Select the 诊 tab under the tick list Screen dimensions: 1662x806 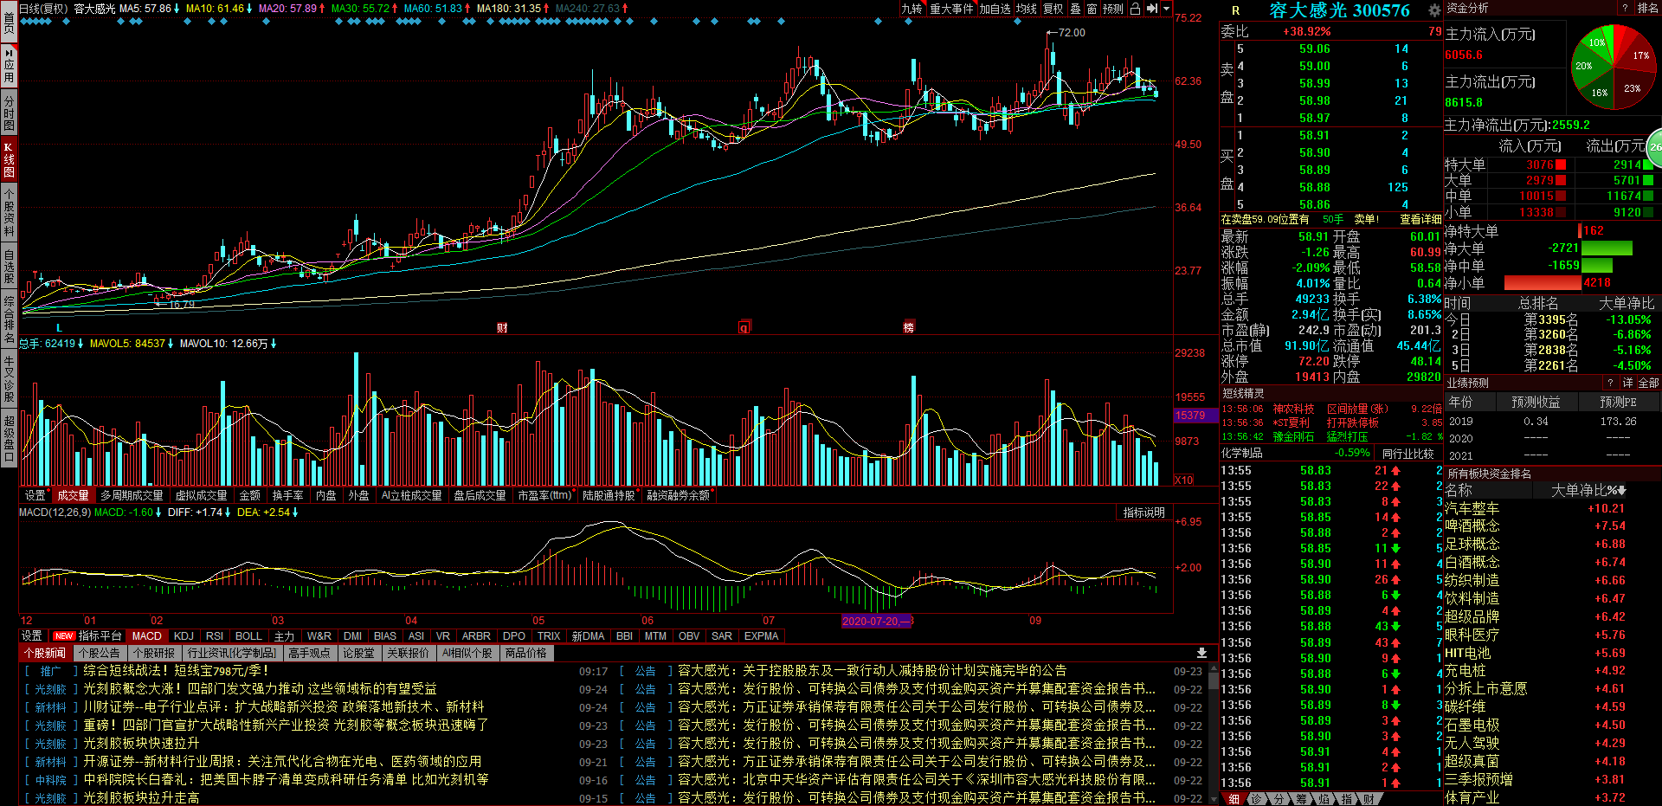[1256, 799]
